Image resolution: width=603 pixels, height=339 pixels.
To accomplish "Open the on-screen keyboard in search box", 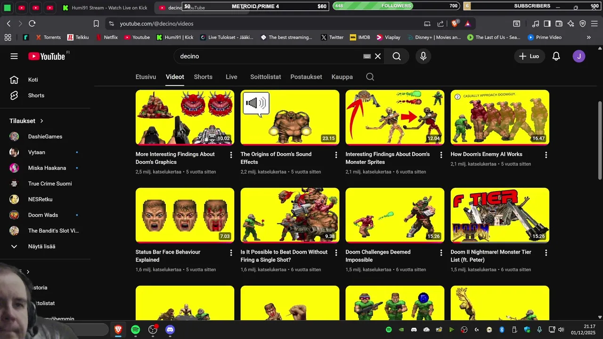I will [x=367, y=56].
